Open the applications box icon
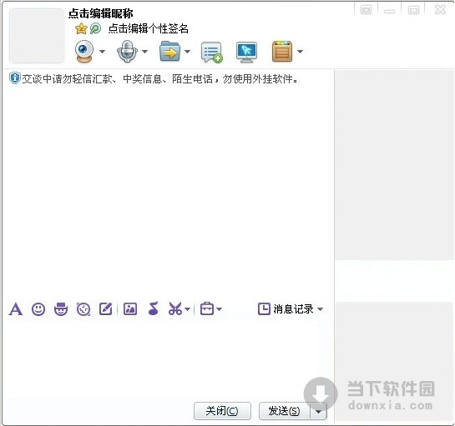The width and height of the screenshot is (455, 426). tap(281, 52)
